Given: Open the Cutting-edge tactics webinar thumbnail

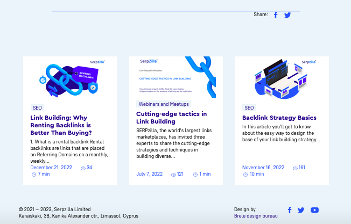Looking at the screenshot, I should coord(176,77).
